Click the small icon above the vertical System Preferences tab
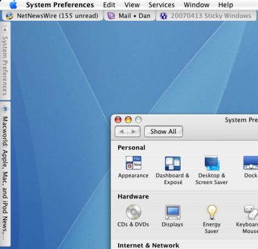The height and width of the screenshot is (249, 258). click(5, 29)
